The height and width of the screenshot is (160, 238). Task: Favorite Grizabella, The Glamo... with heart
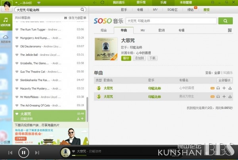17,63
